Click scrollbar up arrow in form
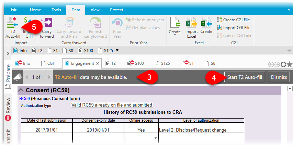 290,88
